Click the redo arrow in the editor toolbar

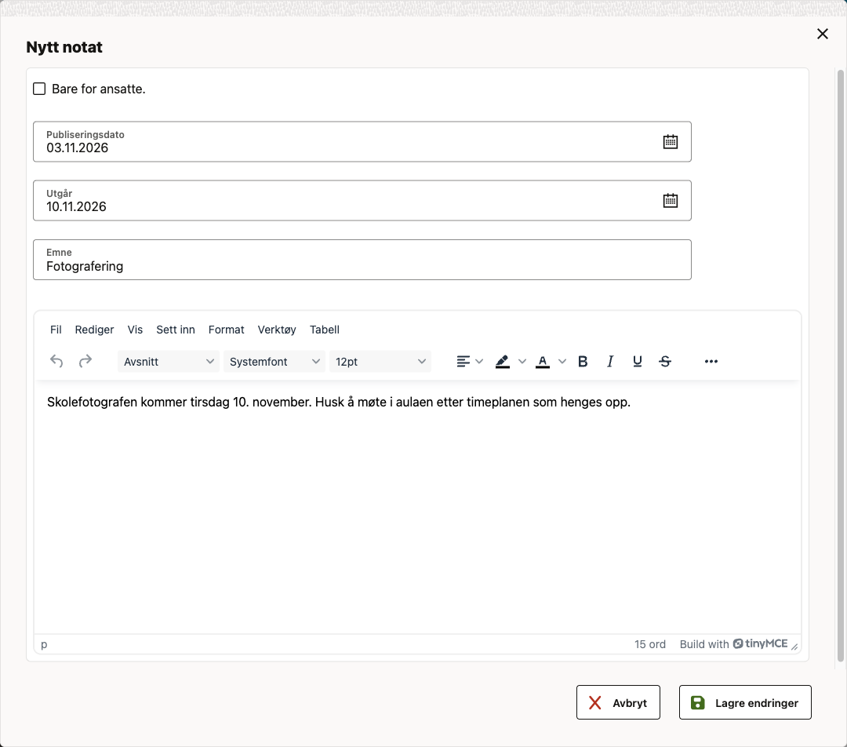click(85, 361)
